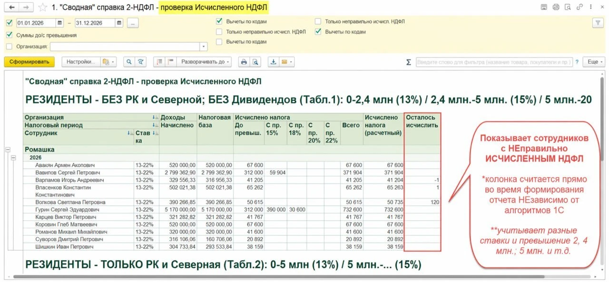Open period selection with the ellipsis button
The width and height of the screenshot is (609, 282).
(x=132, y=23)
